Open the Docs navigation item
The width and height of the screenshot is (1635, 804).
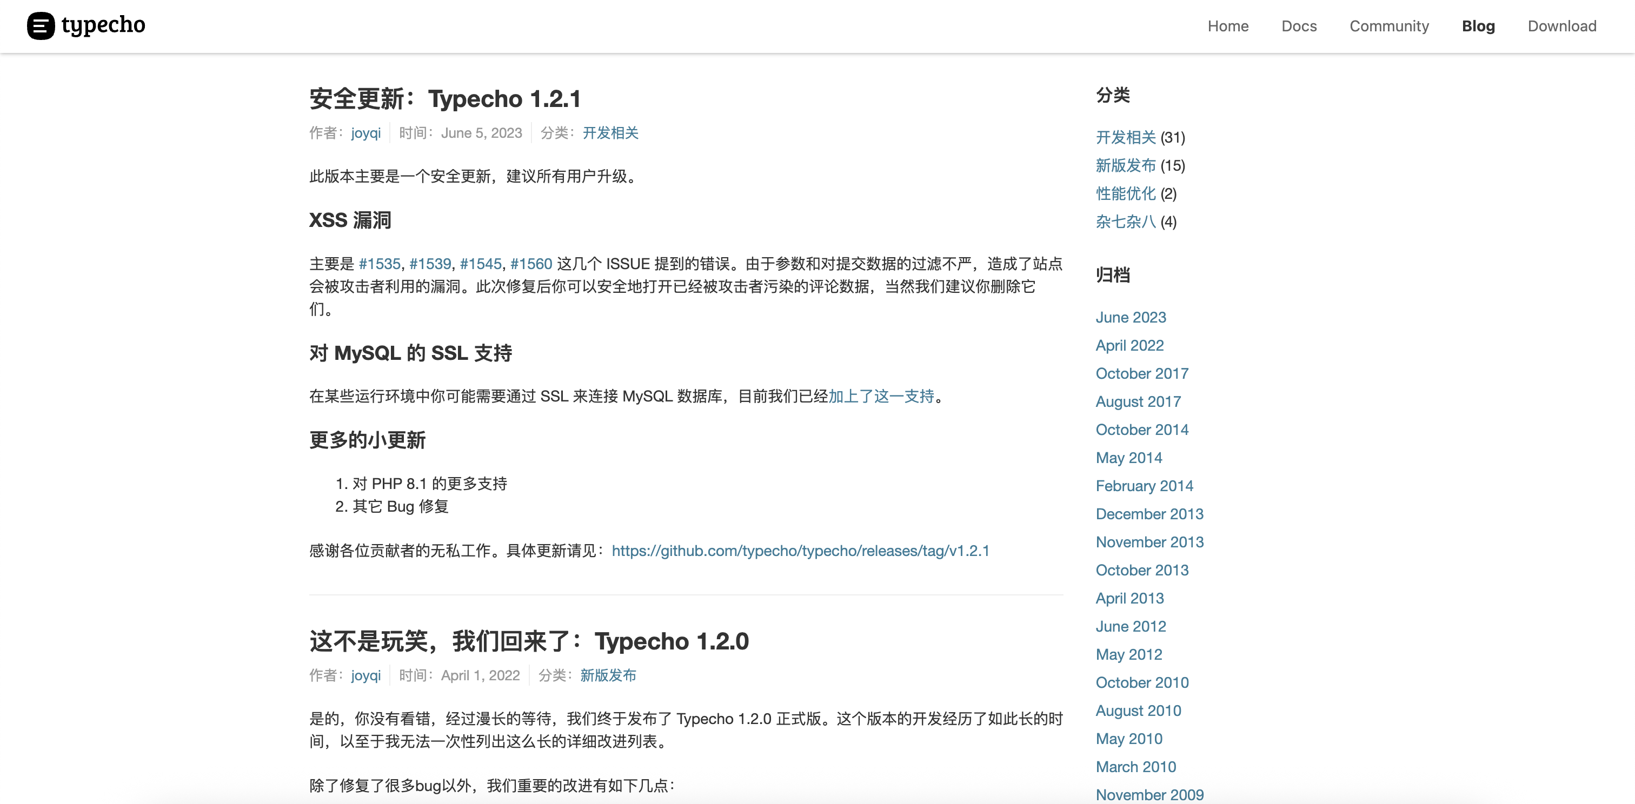(1299, 26)
